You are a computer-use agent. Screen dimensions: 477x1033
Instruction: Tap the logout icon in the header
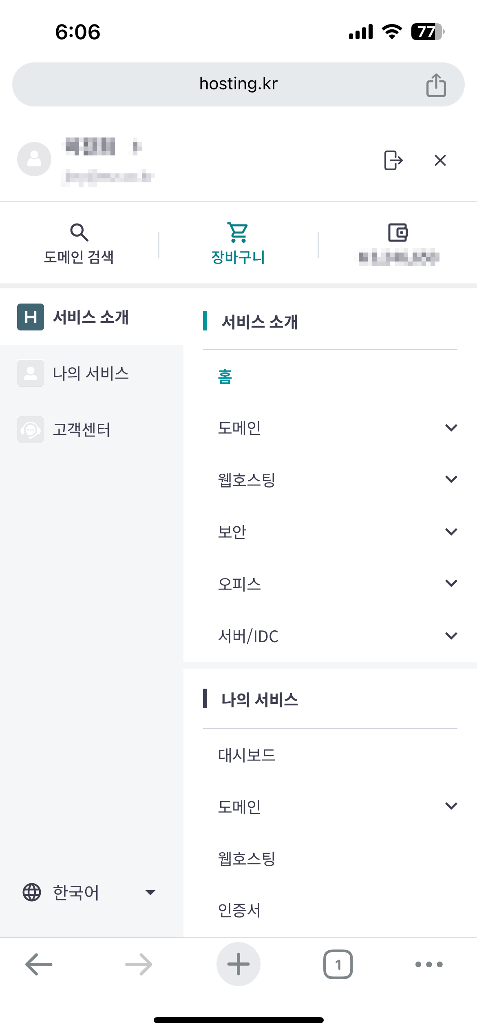393,160
